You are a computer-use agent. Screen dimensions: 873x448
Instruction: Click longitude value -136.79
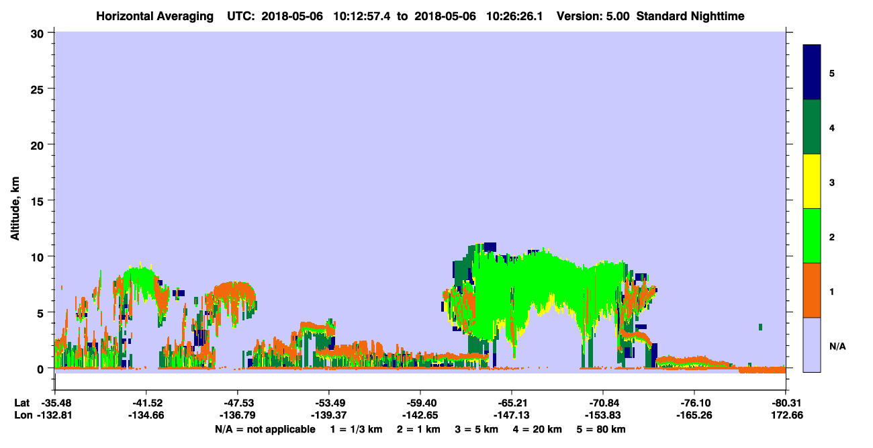click(x=237, y=416)
